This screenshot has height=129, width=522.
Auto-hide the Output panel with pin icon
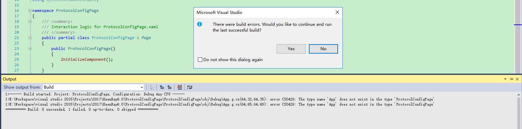coord(511,79)
